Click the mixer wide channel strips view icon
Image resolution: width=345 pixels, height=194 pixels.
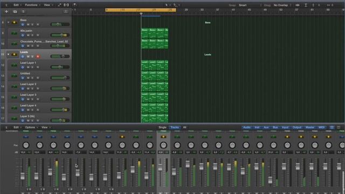[x=339, y=127]
